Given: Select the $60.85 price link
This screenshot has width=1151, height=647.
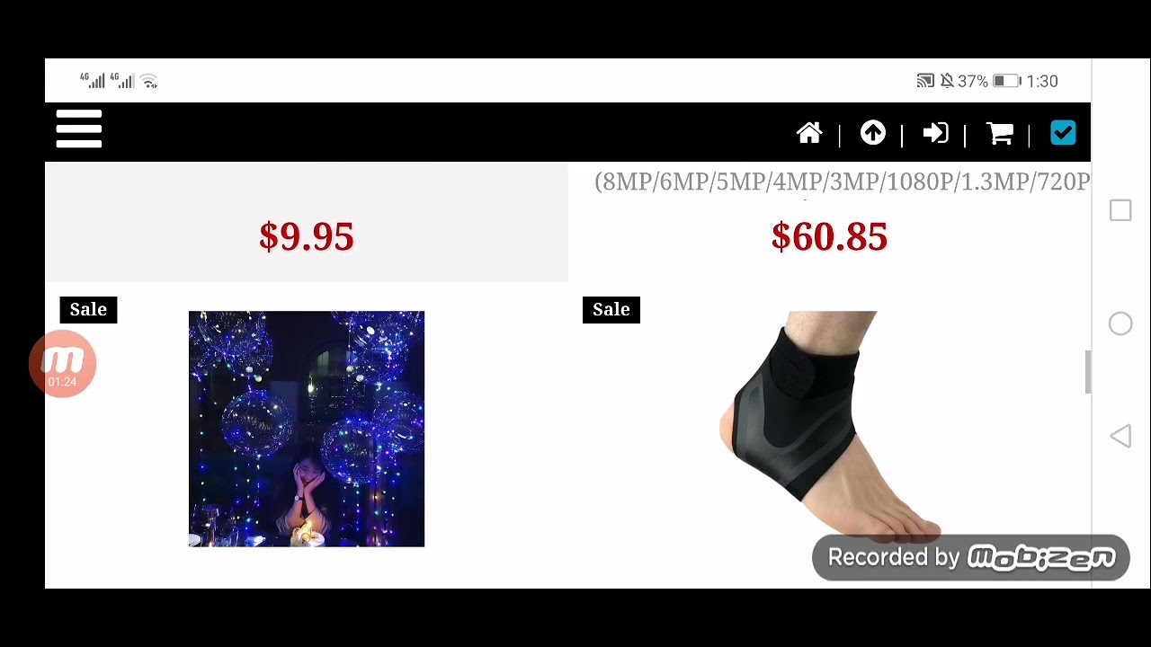Looking at the screenshot, I should [x=829, y=237].
